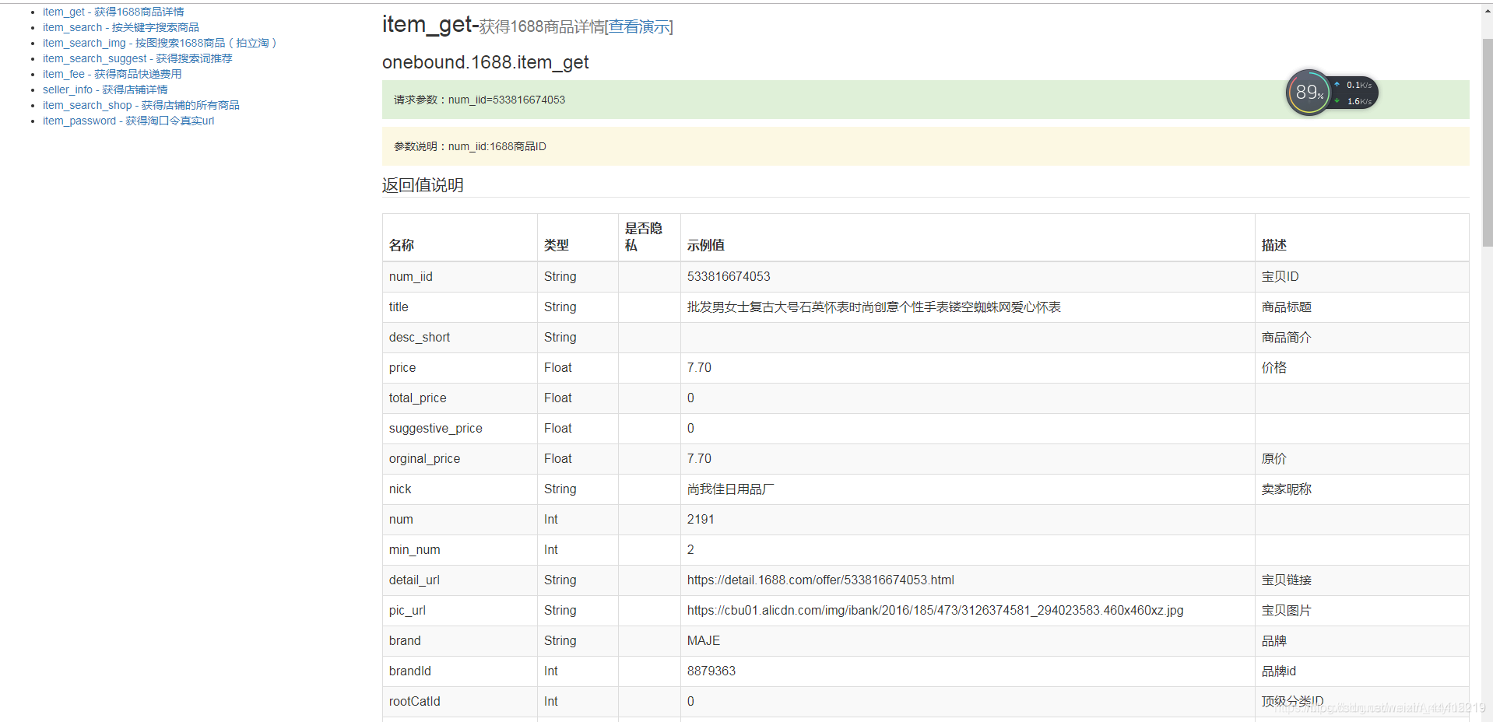Click the 宝贝ID description cell
1493x722 pixels.
point(1361,277)
